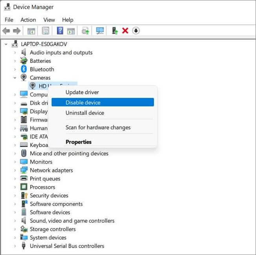
Task: Click the Audio inputs and outputs speaker icon
Action: pos(24,52)
